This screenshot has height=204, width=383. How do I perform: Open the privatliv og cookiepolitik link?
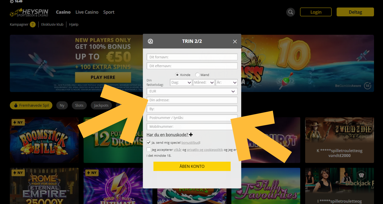205,150
